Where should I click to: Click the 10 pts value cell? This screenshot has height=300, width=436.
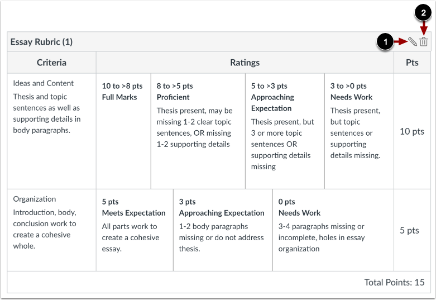412,131
